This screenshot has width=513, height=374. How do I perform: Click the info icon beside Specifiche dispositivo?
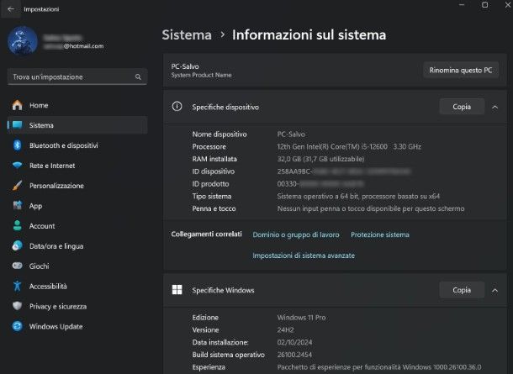tap(177, 107)
